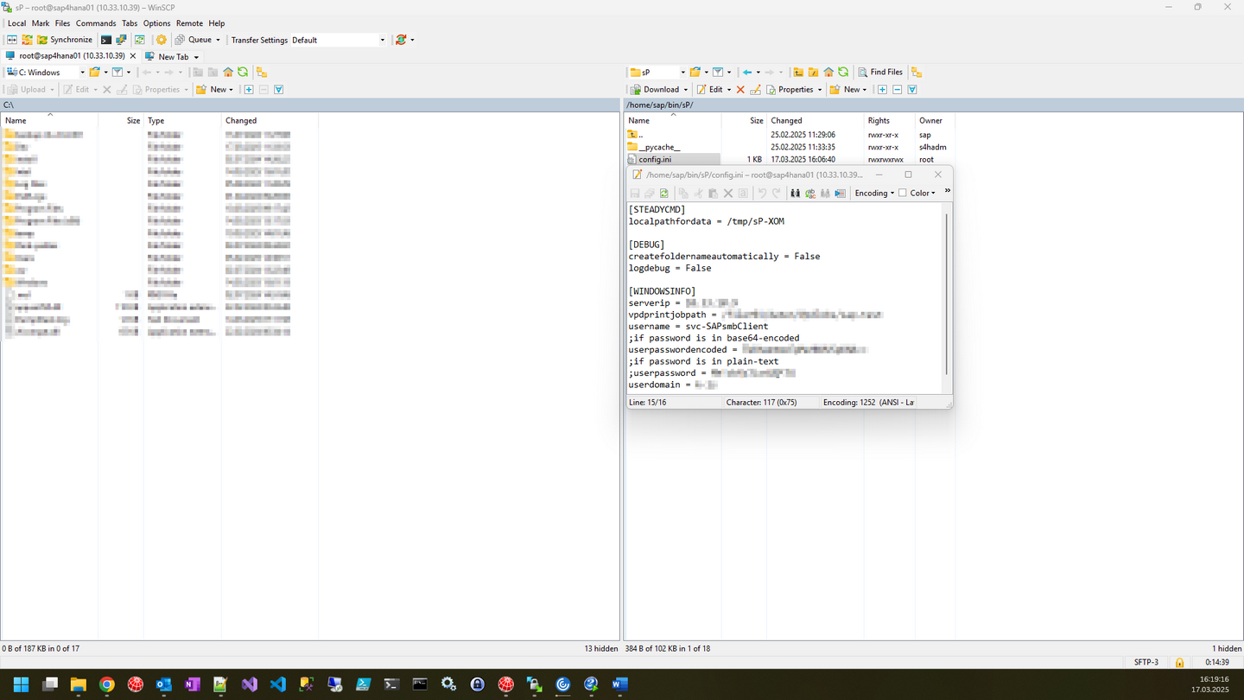Open the Options menu
The image size is (1244, 700).
coord(156,23)
